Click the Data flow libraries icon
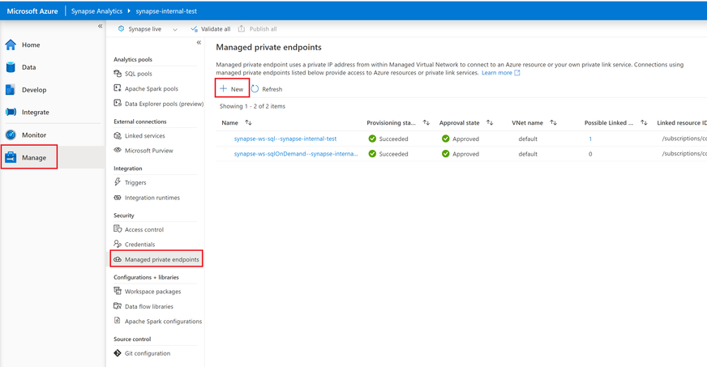This screenshot has width=707, height=367. [x=118, y=305]
